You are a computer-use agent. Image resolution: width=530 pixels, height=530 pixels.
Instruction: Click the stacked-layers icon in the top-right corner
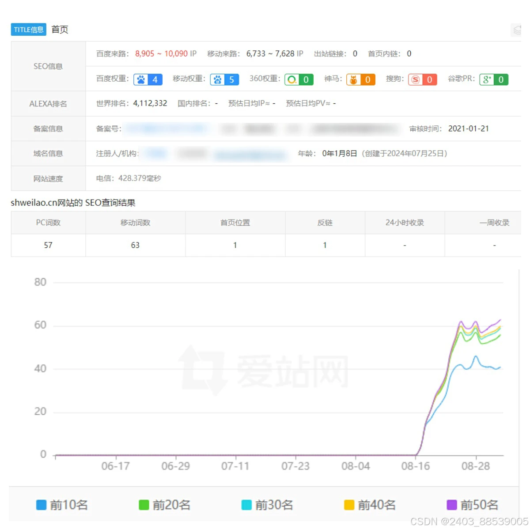pos(517,30)
